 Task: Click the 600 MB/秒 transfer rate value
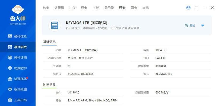[x=162, y=92]
